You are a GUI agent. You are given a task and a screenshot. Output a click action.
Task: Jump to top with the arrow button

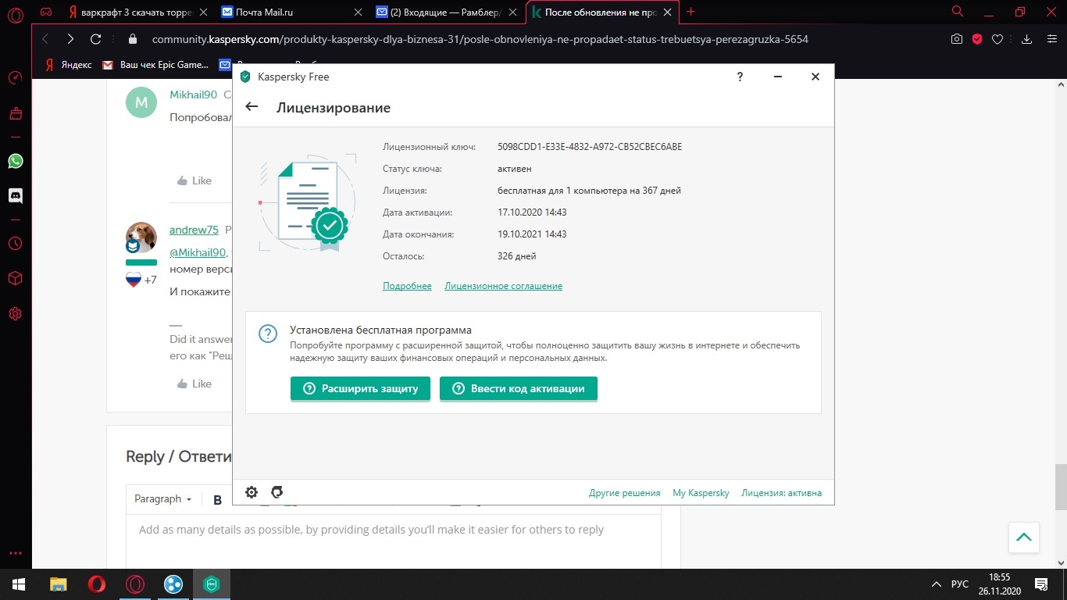(1023, 537)
